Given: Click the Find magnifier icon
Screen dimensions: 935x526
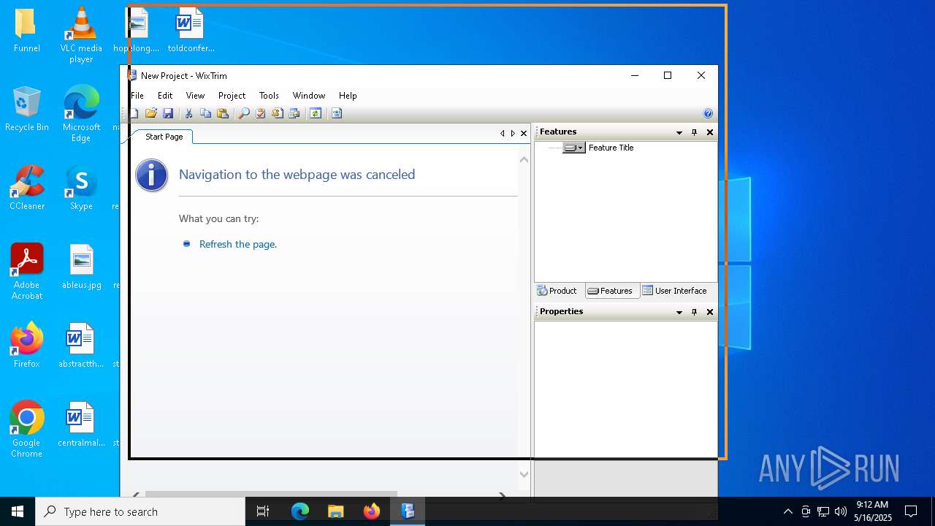Looking at the screenshot, I should pyautogui.click(x=244, y=113).
